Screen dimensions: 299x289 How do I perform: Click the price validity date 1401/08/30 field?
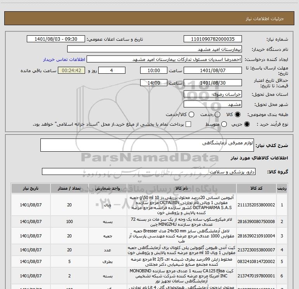coord(213,83)
